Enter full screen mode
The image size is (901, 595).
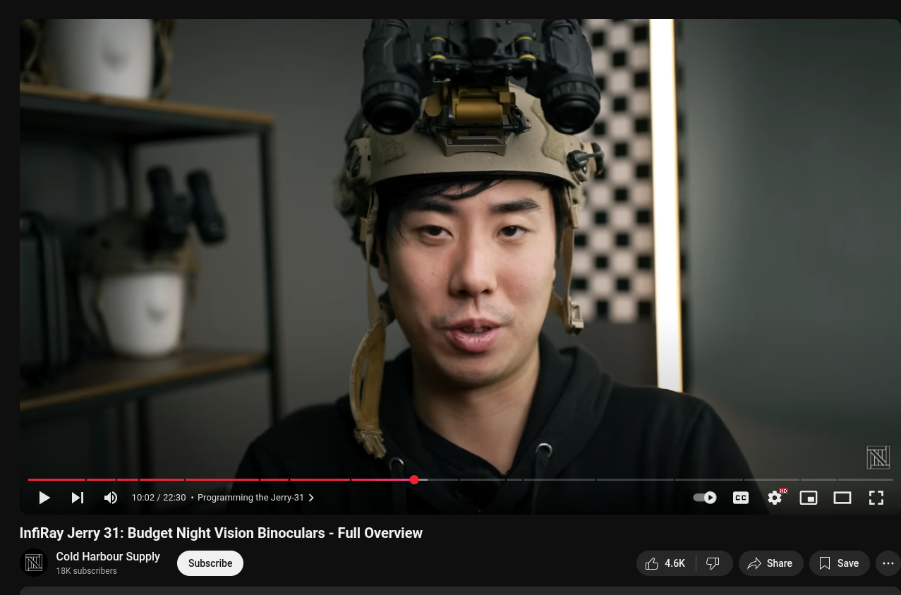click(x=876, y=498)
